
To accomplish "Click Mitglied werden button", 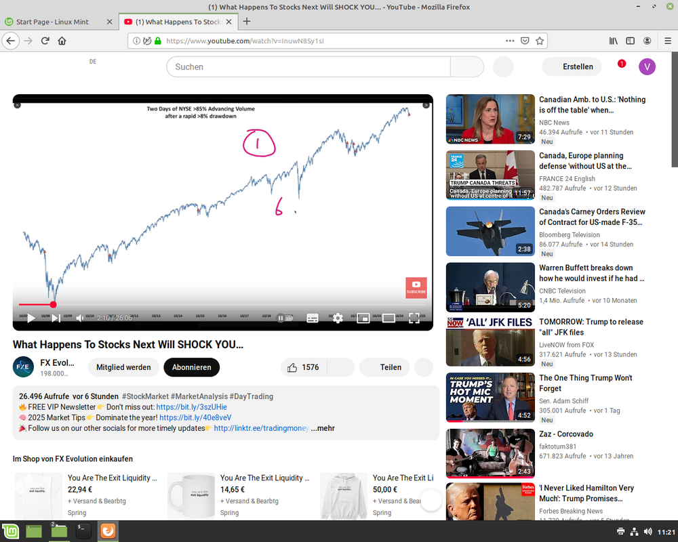I will click(x=123, y=367).
